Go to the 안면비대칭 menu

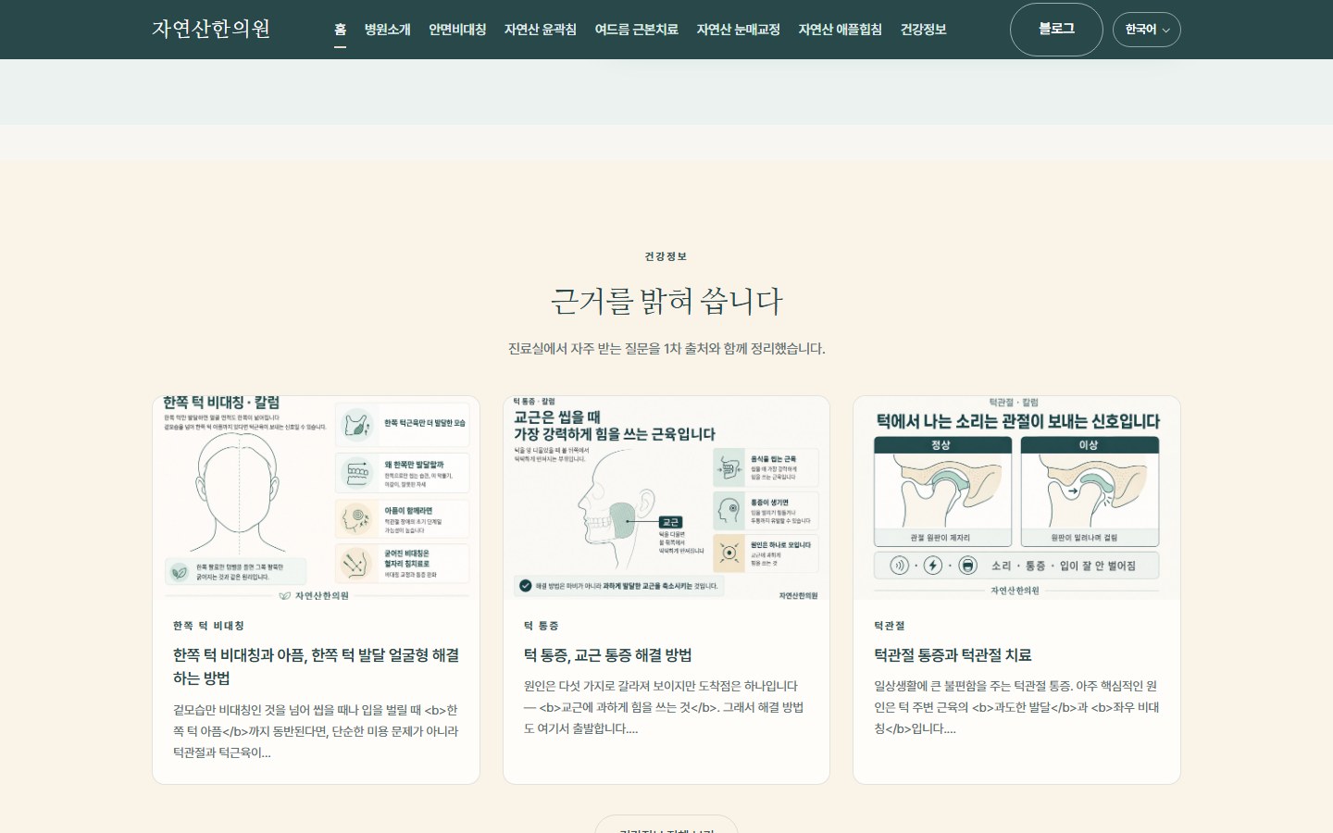pyautogui.click(x=457, y=30)
